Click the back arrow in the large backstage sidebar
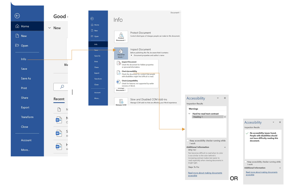 pos(17,16)
